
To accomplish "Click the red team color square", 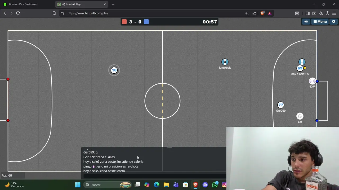I will click(x=124, y=22).
